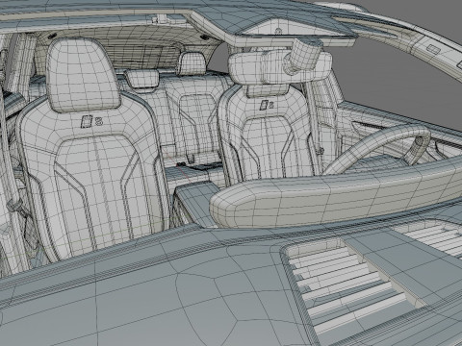Screen dimensions: 462x346
Task: Select the badge on the left front seat
Action: (x=91, y=122)
